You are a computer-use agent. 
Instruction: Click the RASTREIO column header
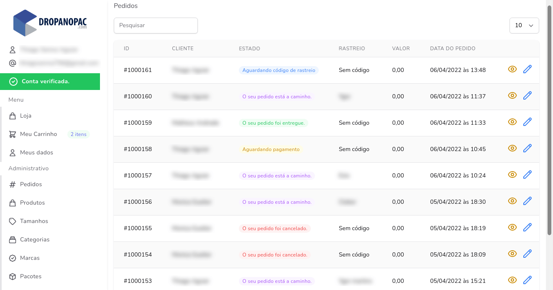coord(352,49)
